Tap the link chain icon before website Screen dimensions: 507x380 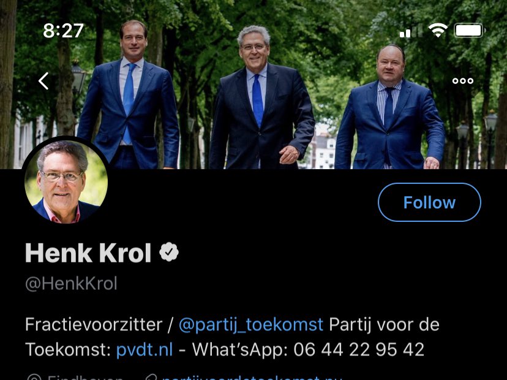(x=151, y=378)
